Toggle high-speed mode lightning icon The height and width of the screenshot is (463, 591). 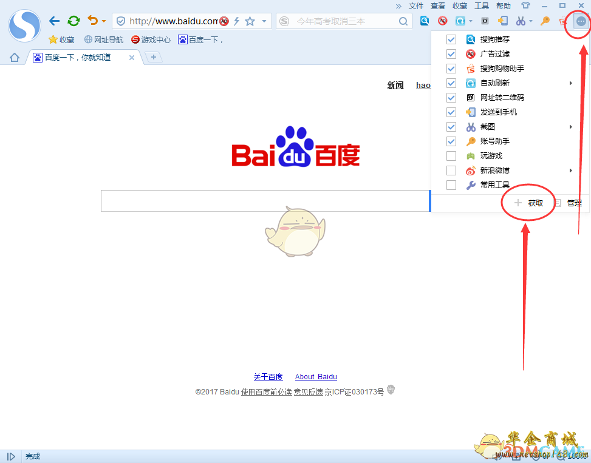pos(237,21)
